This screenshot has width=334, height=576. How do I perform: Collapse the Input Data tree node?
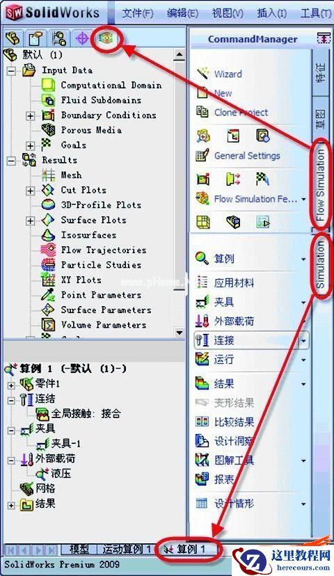click(11, 70)
